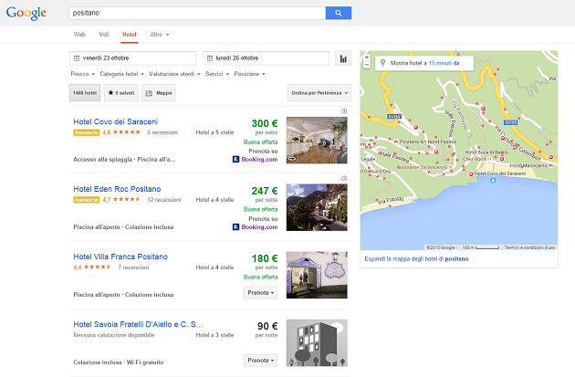
Task: Click the location pin icon on map
Action: [382, 63]
